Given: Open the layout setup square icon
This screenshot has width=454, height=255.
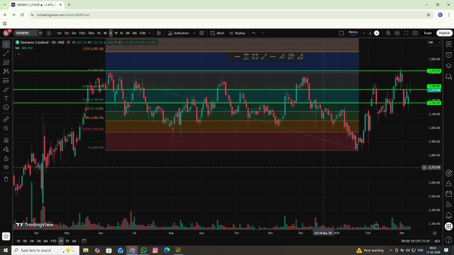Looking at the screenshot, I should point(341,33).
